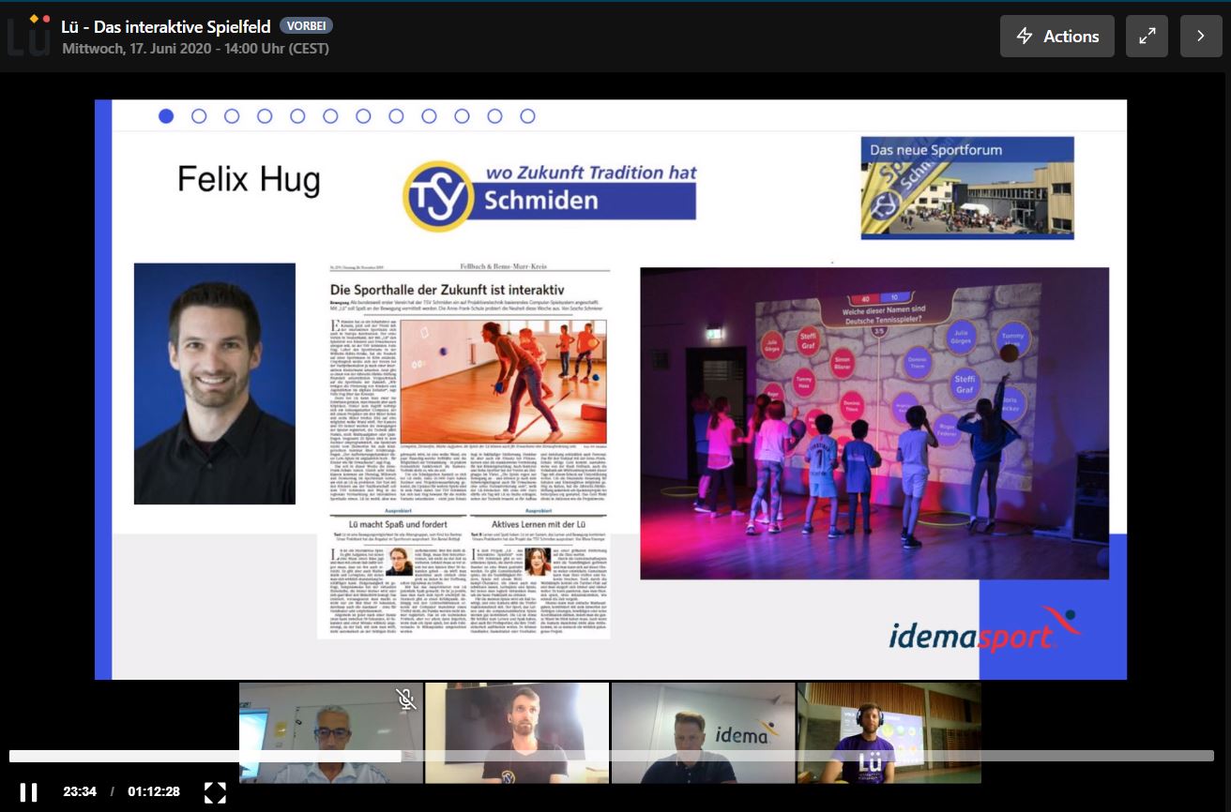Pause the webinar playback

point(28,792)
